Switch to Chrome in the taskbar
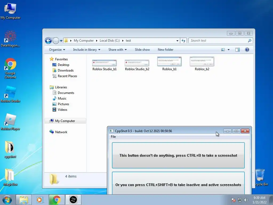Viewport: 273px width, 205px height. [x=57, y=200]
